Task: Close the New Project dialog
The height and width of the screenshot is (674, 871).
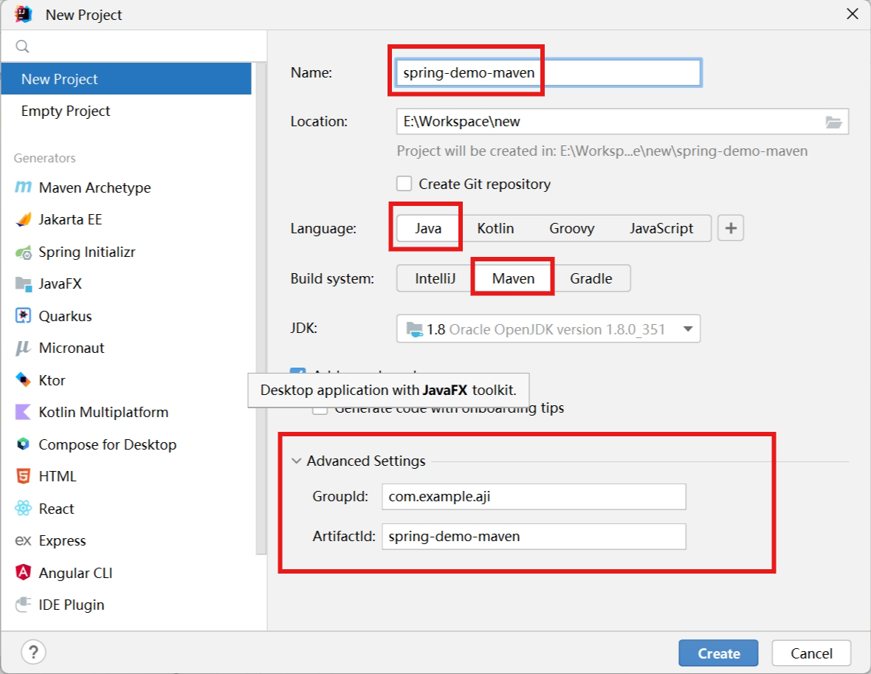Action: (852, 14)
